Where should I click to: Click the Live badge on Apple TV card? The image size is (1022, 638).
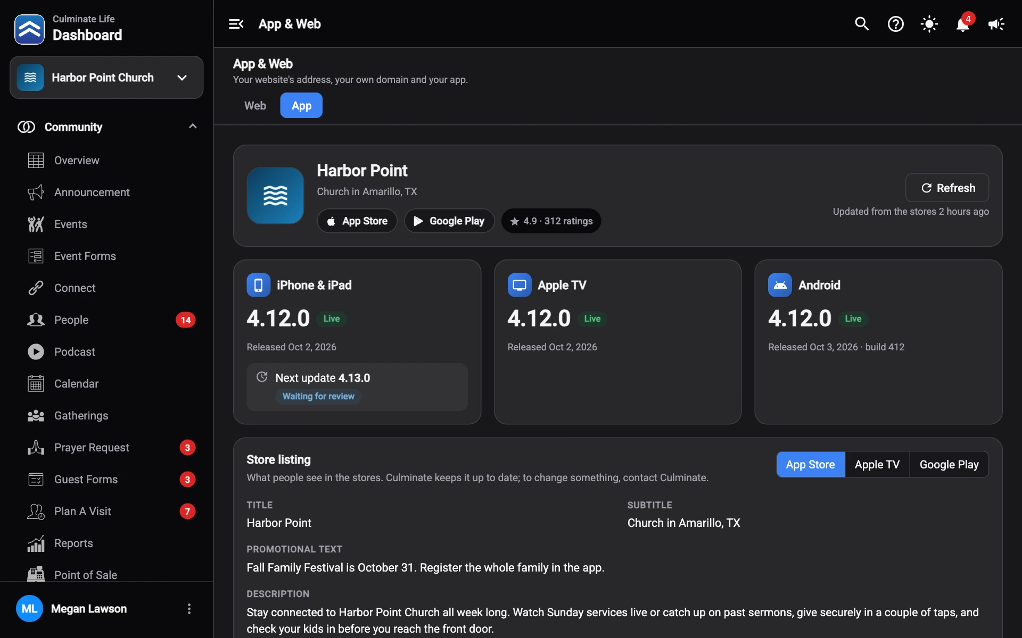coord(592,319)
